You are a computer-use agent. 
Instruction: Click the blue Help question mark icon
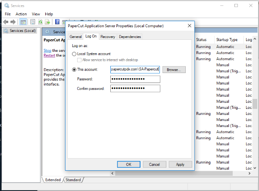[x=57, y=22]
